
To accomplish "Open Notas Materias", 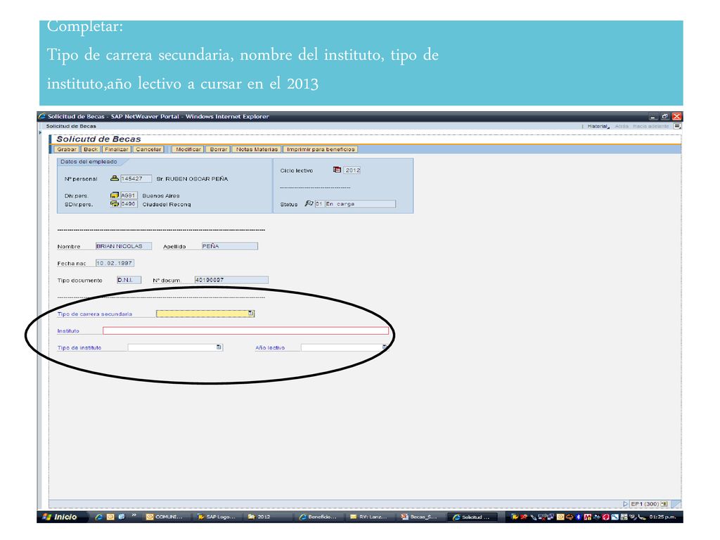I will point(257,149).
